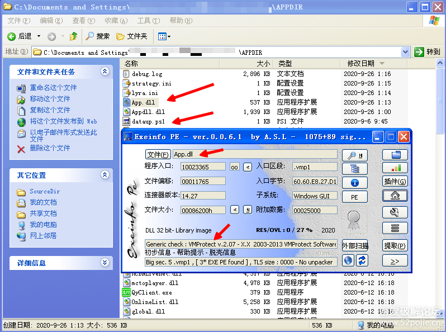Open the wrench tools icon
The width and height of the screenshot is (446, 332).
click(x=395, y=212)
